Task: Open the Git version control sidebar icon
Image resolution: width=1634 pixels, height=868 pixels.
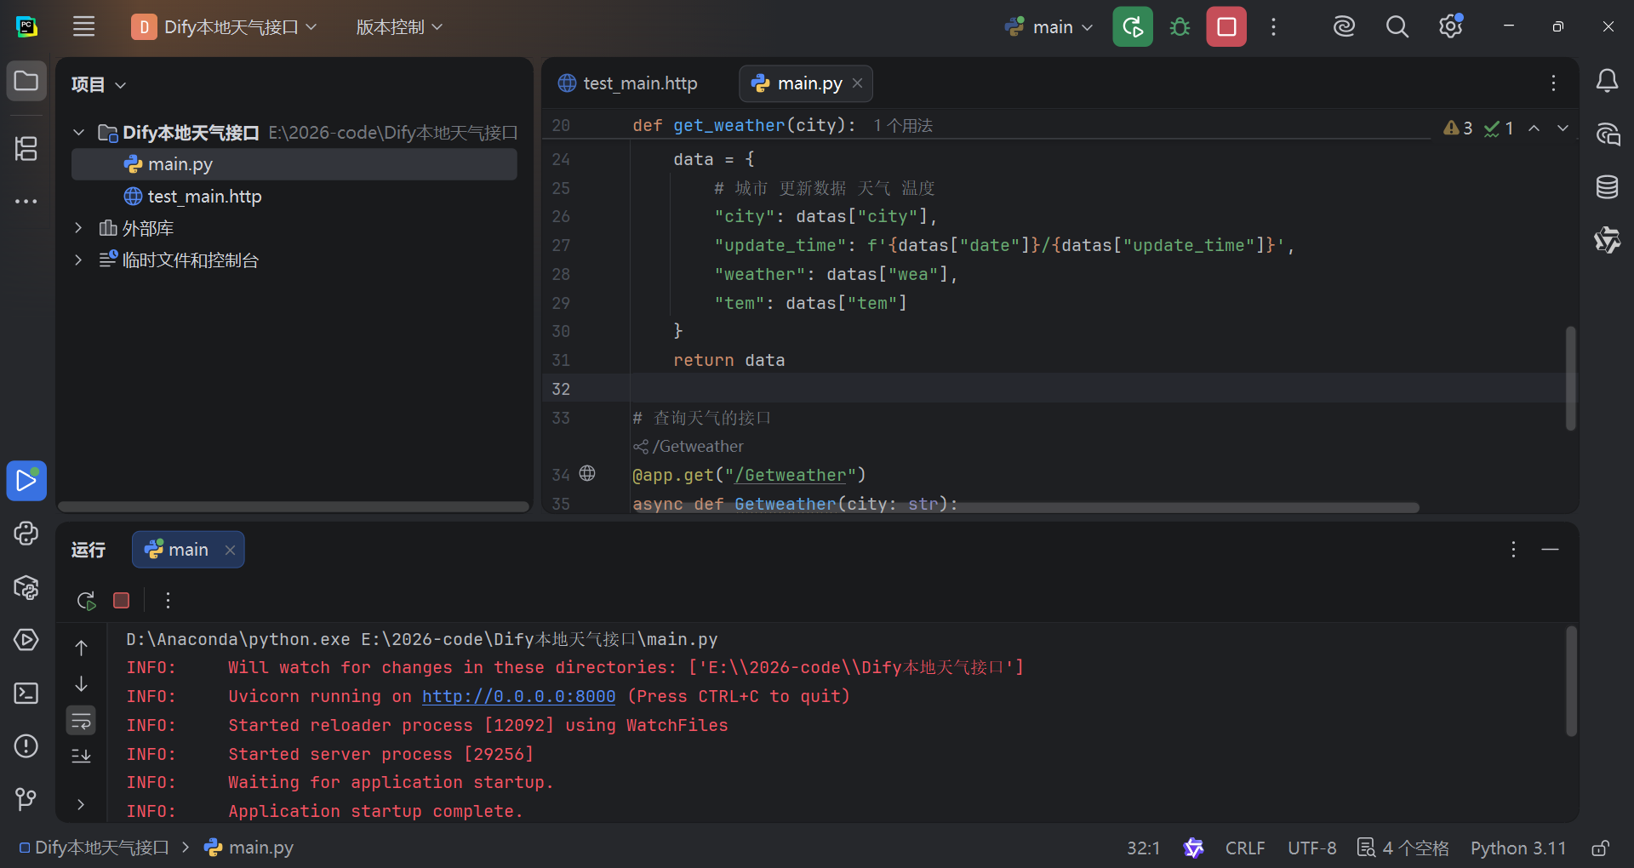Action: [x=26, y=799]
